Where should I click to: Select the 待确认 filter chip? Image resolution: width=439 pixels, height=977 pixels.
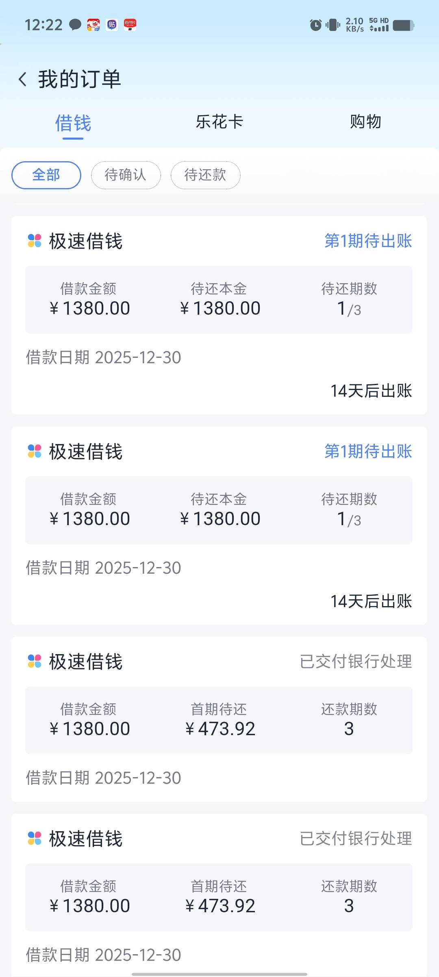pos(126,175)
